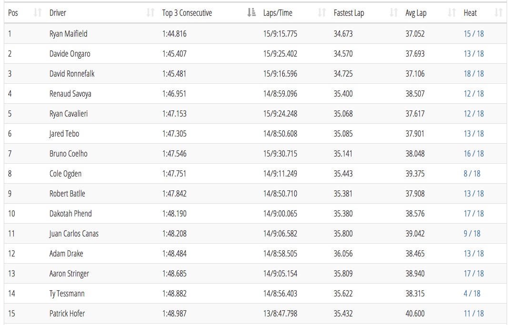The width and height of the screenshot is (509, 325).
Task: Open Dakotah Phend's heat 17 / 18 link
Action: coord(473,214)
